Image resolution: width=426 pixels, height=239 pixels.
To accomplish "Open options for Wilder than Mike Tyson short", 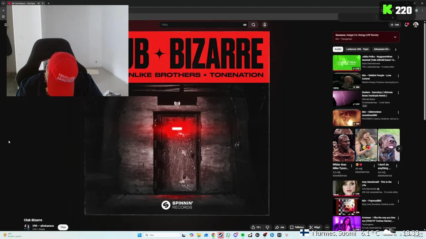I will pos(351,166).
